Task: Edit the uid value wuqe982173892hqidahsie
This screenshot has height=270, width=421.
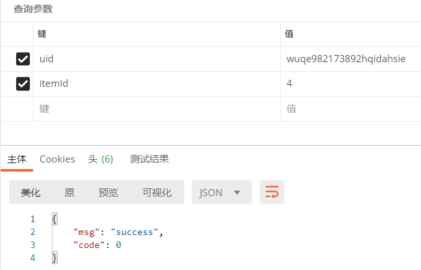Action: 346,59
